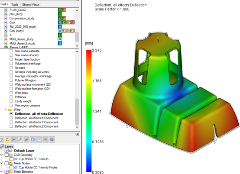The height and width of the screenshot is (174, 240).
Task: Click the flashlight icon in layers toolbar
Action: pyautogui.click(x=20, y=139)
